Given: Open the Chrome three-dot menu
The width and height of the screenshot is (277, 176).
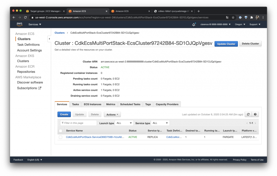Looking at the screenshot, I should [x=263, y=18].
